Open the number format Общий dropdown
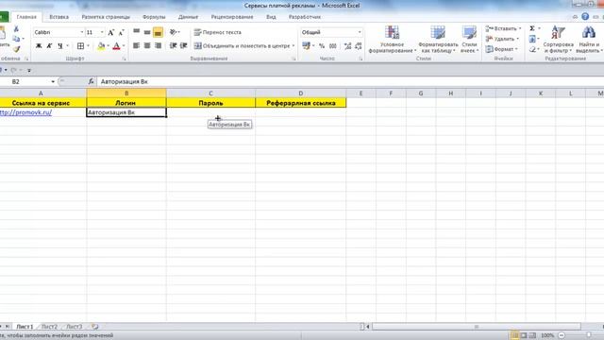This screenshot has width=604, height=340. click(x=360, y=32)
